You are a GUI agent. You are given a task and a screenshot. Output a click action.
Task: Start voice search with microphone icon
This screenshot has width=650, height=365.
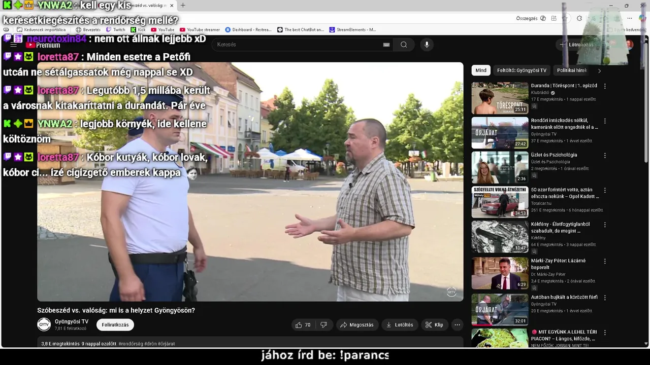pos(427,45)
